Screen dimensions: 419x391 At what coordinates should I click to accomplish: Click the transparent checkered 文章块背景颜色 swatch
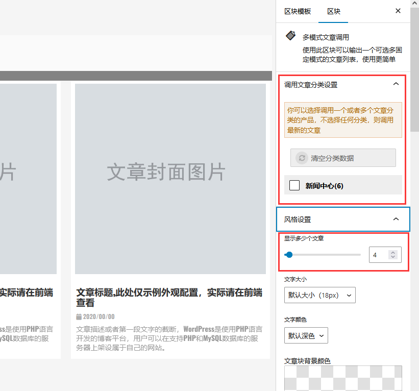[343, 378]
